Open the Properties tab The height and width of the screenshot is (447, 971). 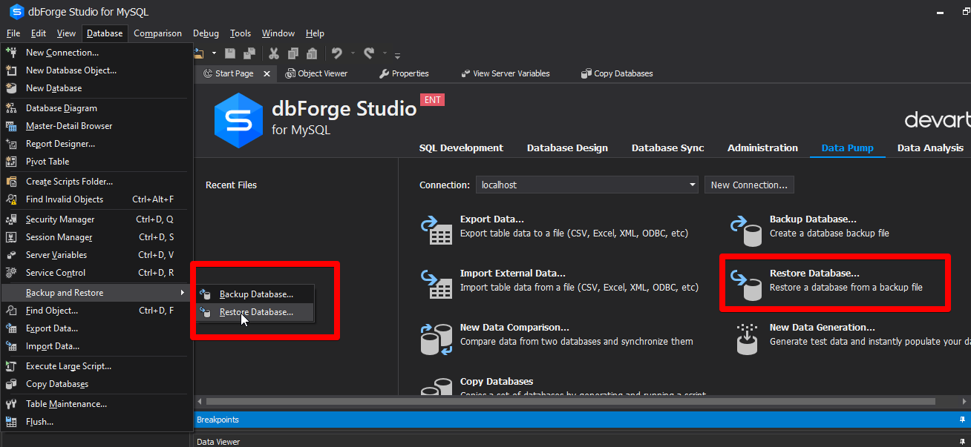(404, 73)
